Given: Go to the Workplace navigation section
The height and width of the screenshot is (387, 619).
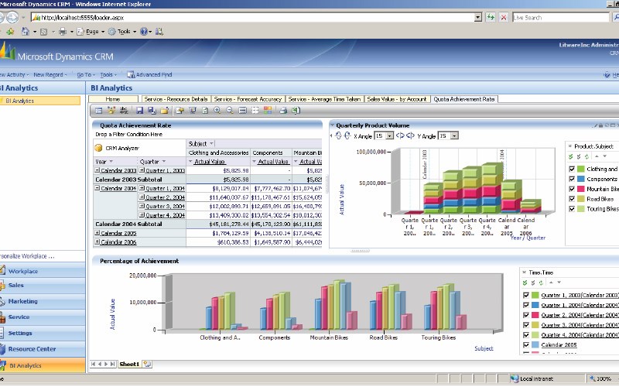Looking at the screenshot, I should pyautogui.click(x=43, y=272).
